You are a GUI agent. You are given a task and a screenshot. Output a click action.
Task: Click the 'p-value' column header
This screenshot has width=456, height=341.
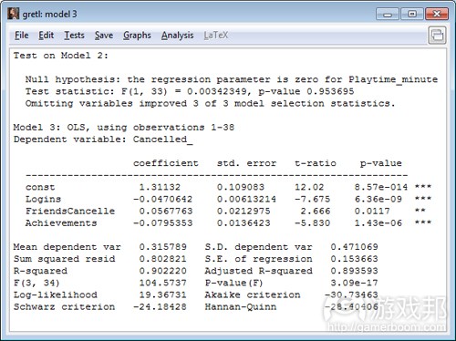click(x=381, y=163)
